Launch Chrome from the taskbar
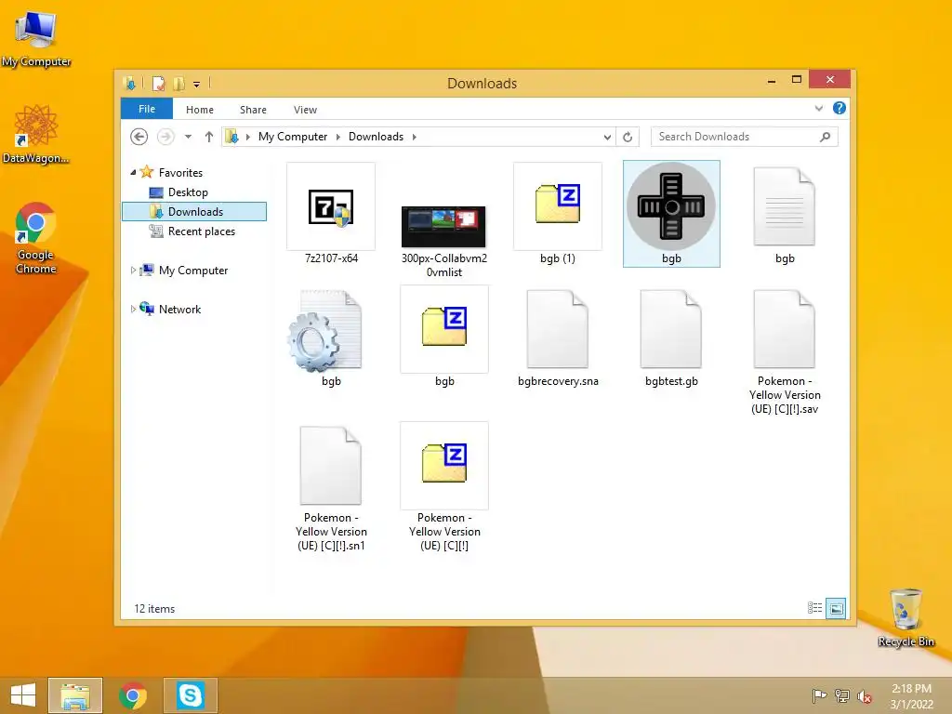952x714 pixels. point(133,695)
